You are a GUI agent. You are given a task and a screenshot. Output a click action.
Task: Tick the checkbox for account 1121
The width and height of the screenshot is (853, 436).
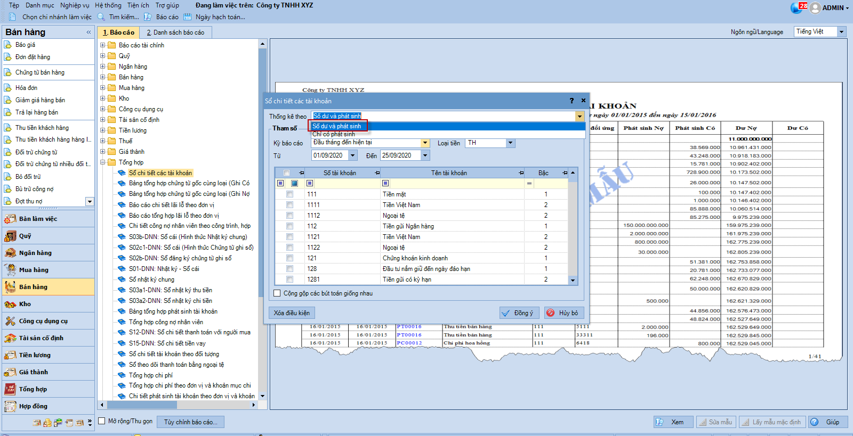click(x=289, y=237)
